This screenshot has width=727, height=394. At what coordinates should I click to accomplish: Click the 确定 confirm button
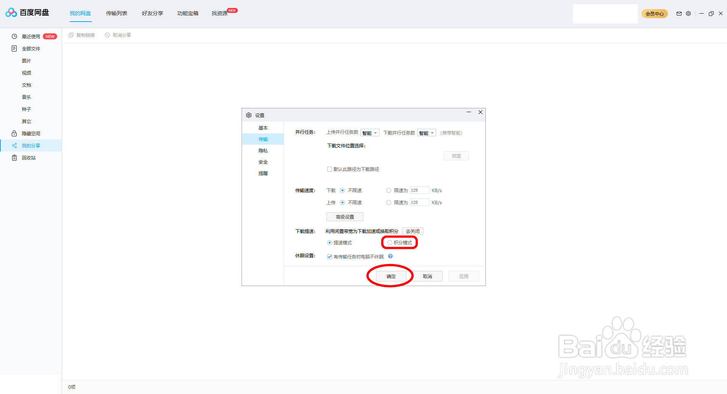(391, 276)
